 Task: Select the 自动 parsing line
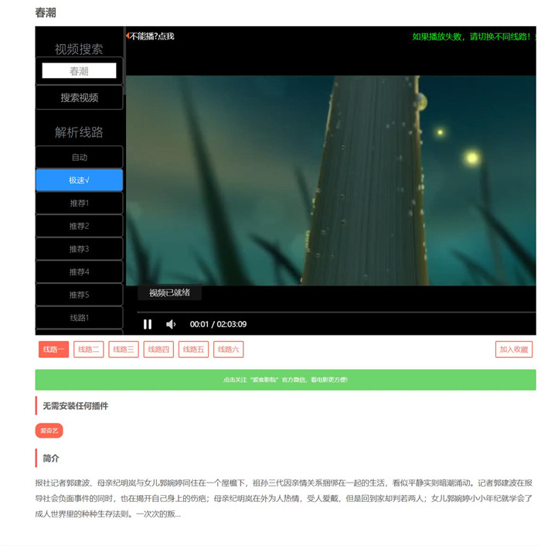click(x=80, y=157)
